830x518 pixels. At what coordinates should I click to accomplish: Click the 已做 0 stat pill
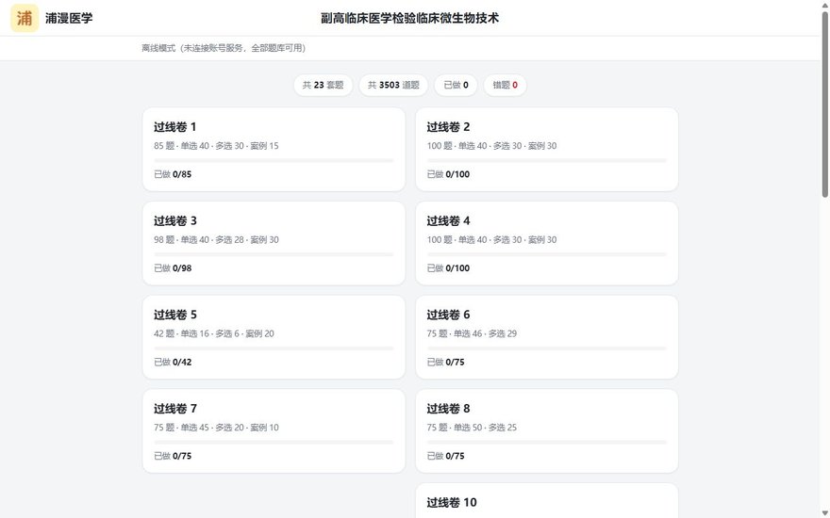456,85
